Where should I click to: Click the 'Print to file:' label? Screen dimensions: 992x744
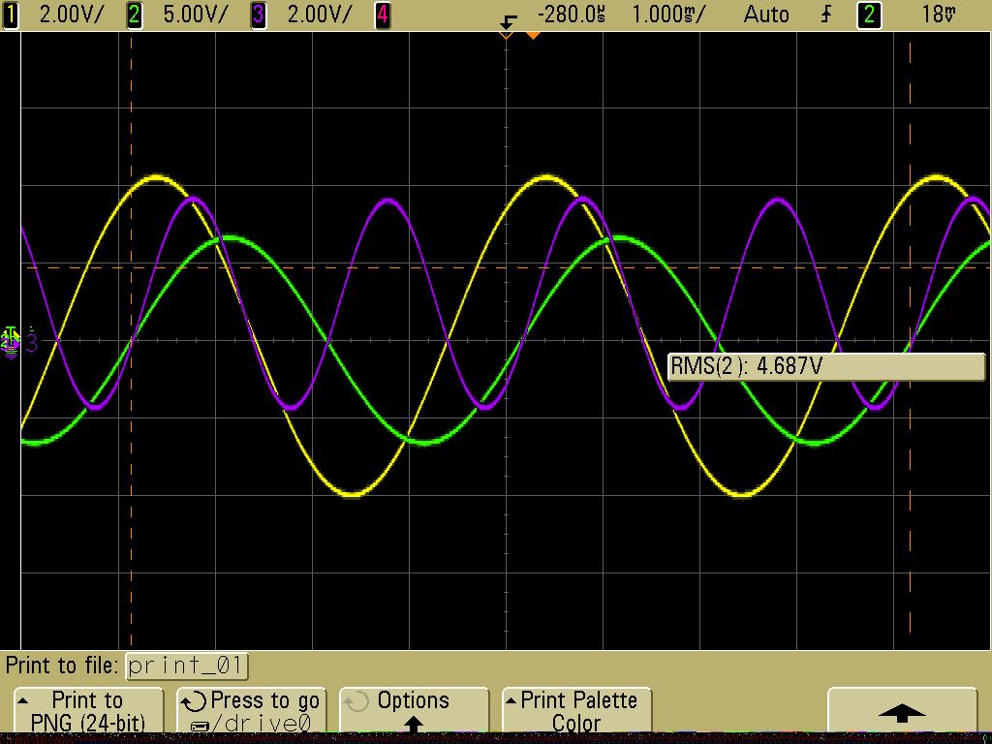(62, 666)
